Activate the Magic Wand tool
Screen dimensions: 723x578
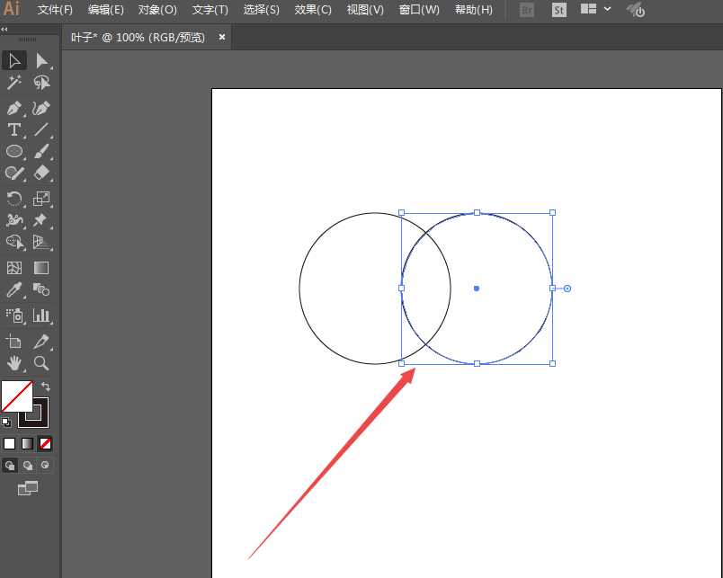(x=13, y=83)
